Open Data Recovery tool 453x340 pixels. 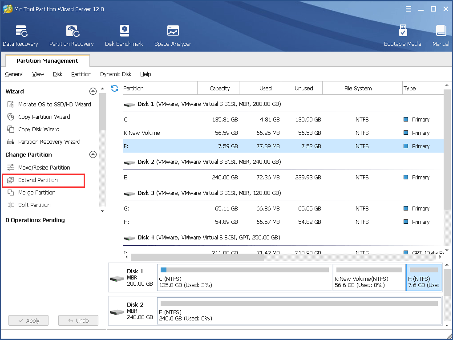point(20,36)
